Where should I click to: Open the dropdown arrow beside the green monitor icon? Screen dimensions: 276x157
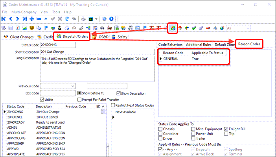[96, 19]
